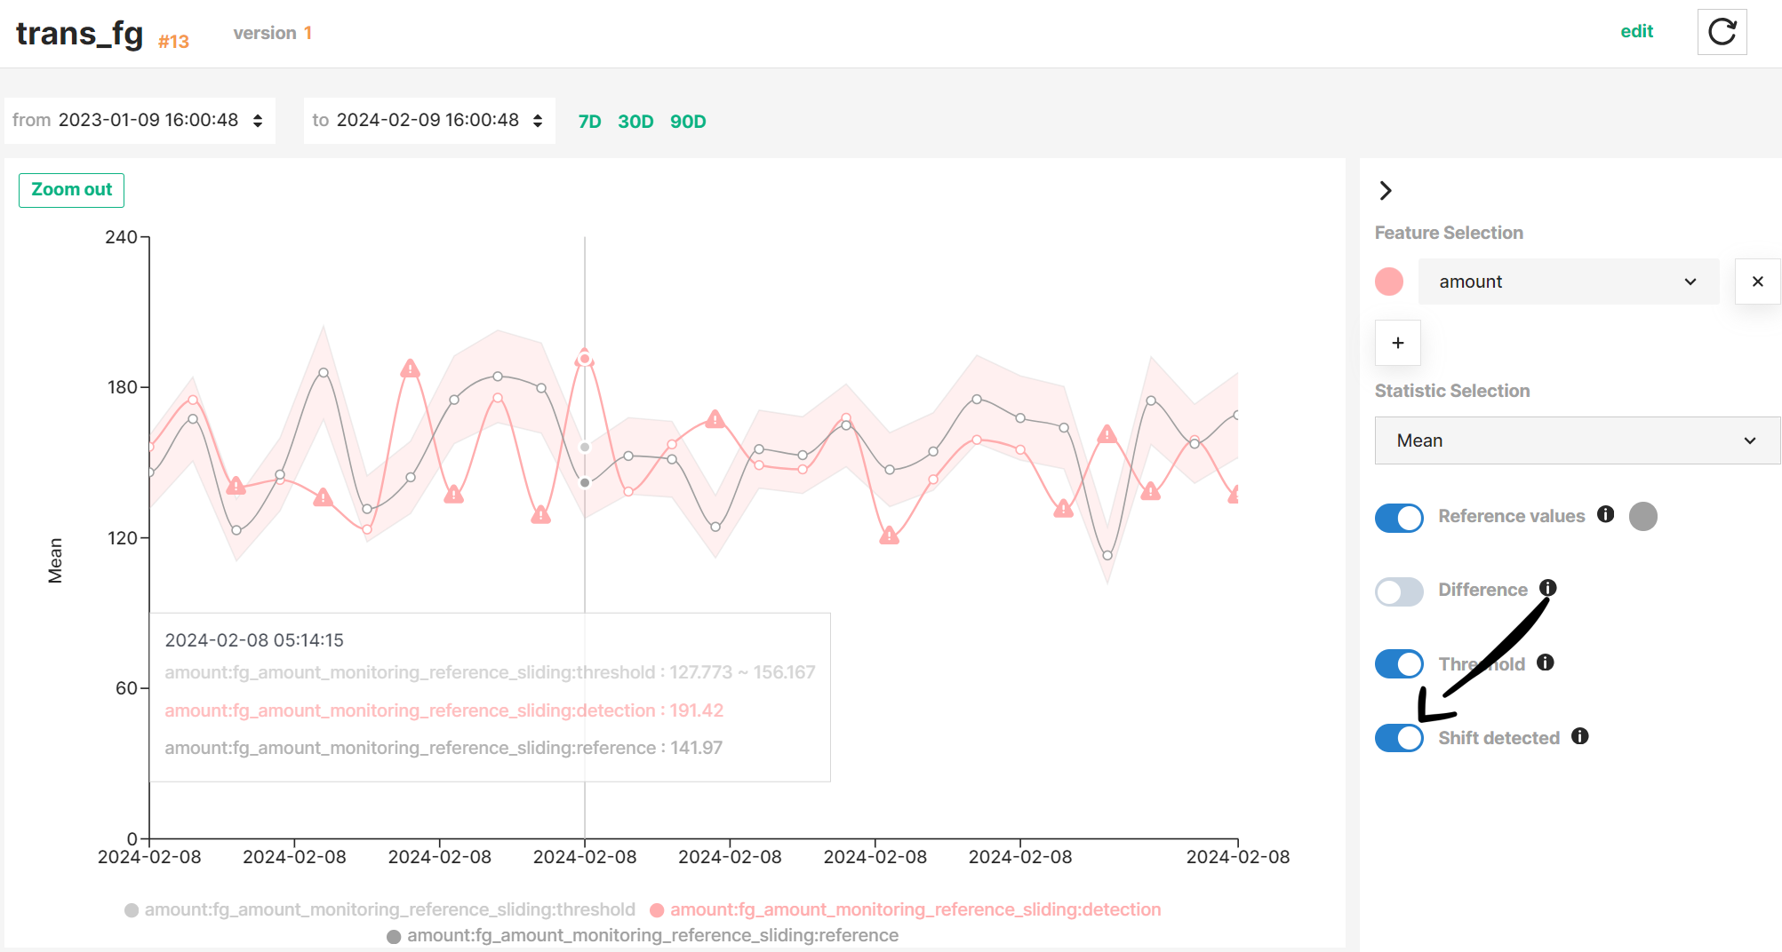1782x952 pixels.
Task: Collapse the right settings panel with the chevron
Action: (1385, 190)
